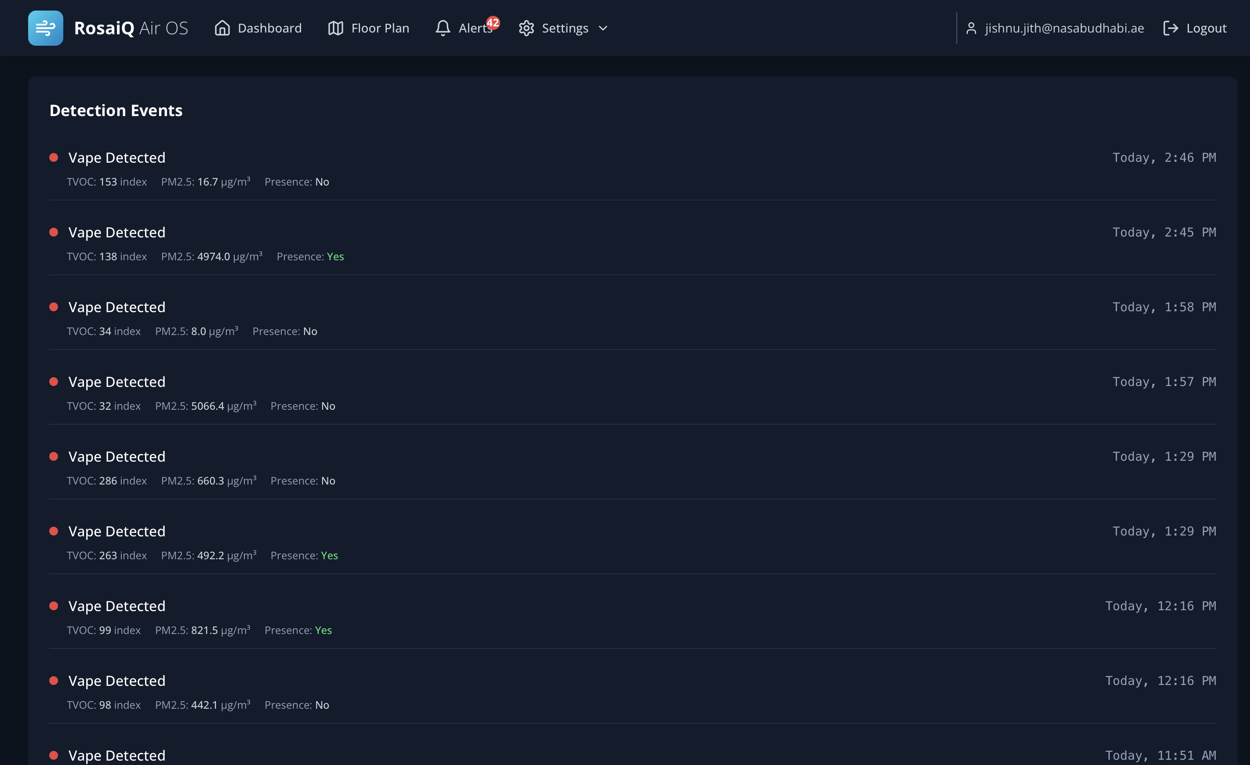This screenshot has width=1250, height=765.
Task: Click the Logout link
Action: pos(1206,28)
